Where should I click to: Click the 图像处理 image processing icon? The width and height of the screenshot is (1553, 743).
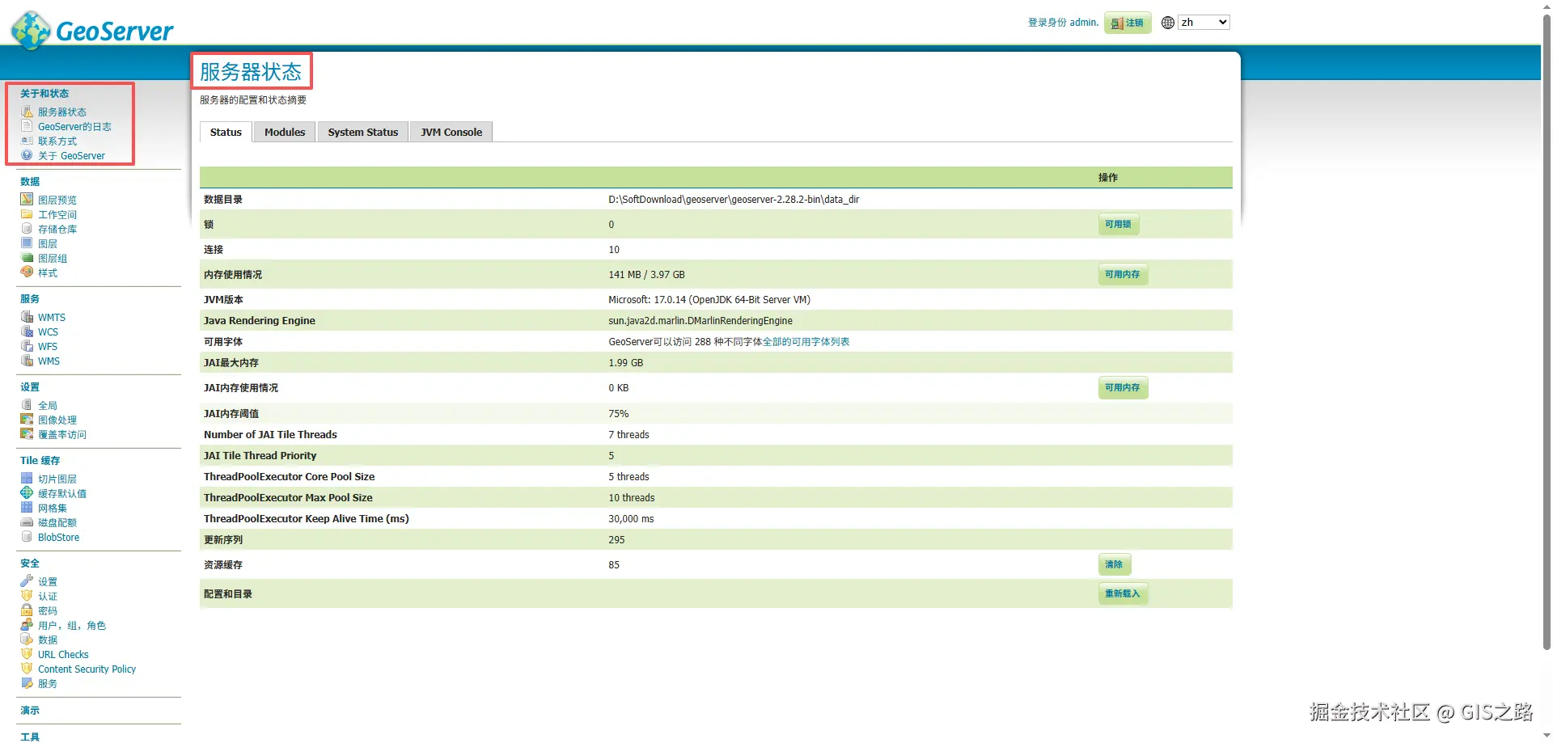pyautogui.click(x=27, y=420)
